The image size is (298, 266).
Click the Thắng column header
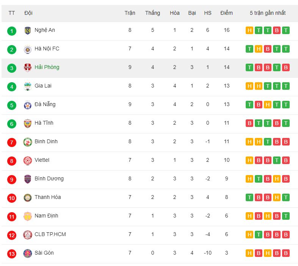[x=153, y=13]
